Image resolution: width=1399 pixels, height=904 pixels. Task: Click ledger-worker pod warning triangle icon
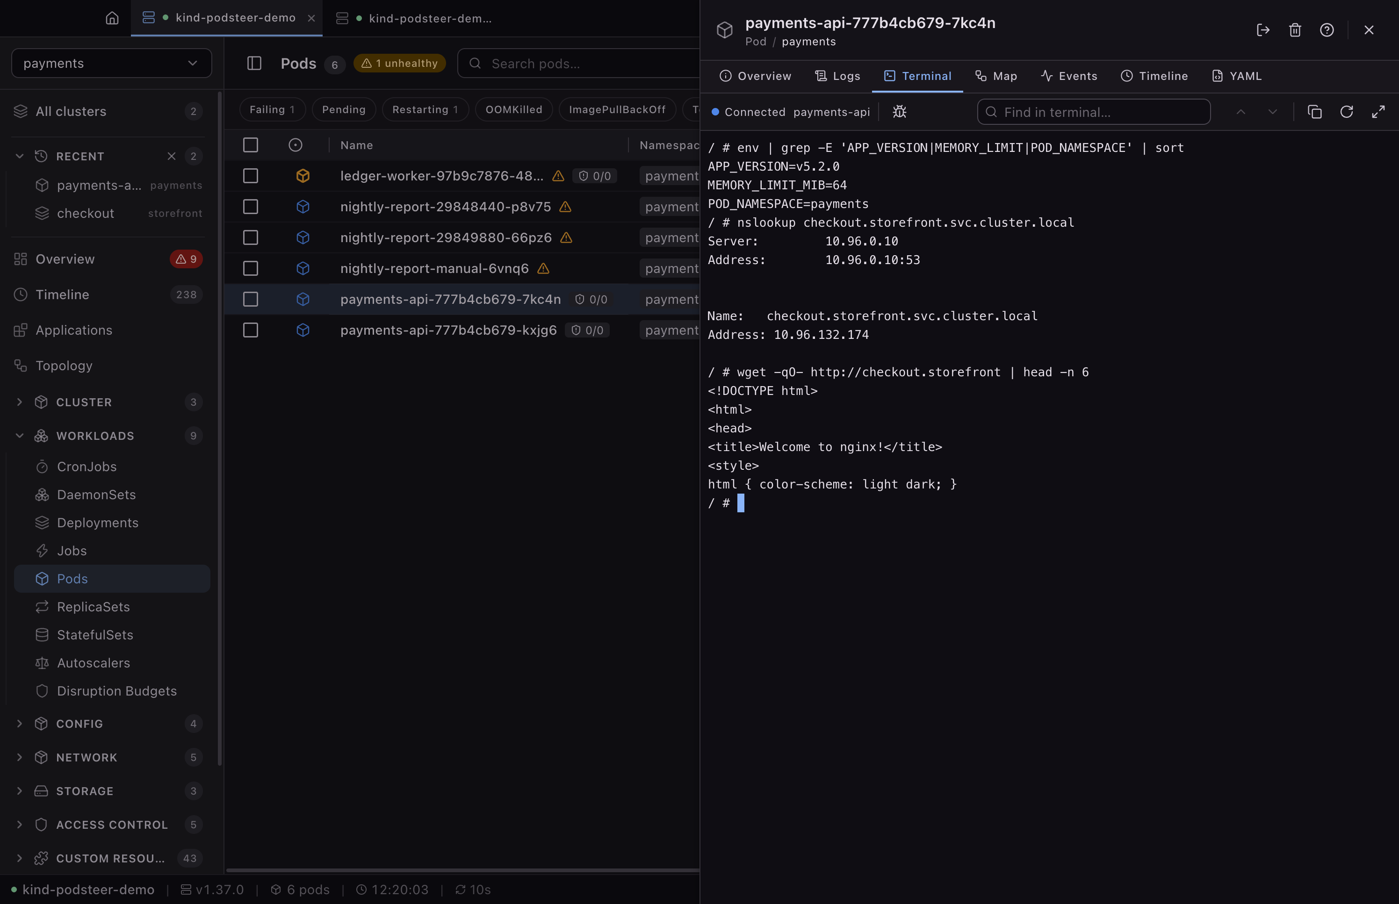click(x=558, y=176)
